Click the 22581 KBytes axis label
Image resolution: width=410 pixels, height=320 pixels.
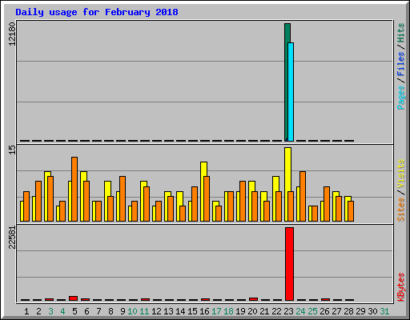pos(12,238)
